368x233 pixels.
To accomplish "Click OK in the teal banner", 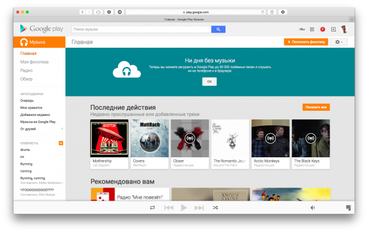I will pos(209,82).
